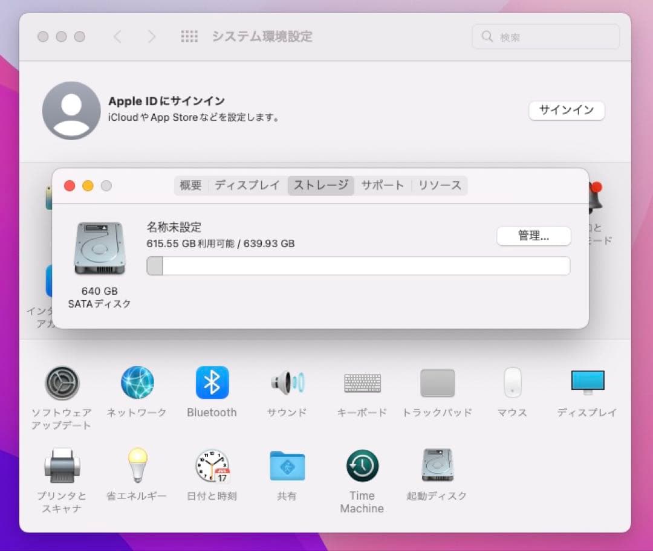This screenshot has height=551, width=653.
Task: Select the トラックパッド preference pane
Action: [437, 383]
